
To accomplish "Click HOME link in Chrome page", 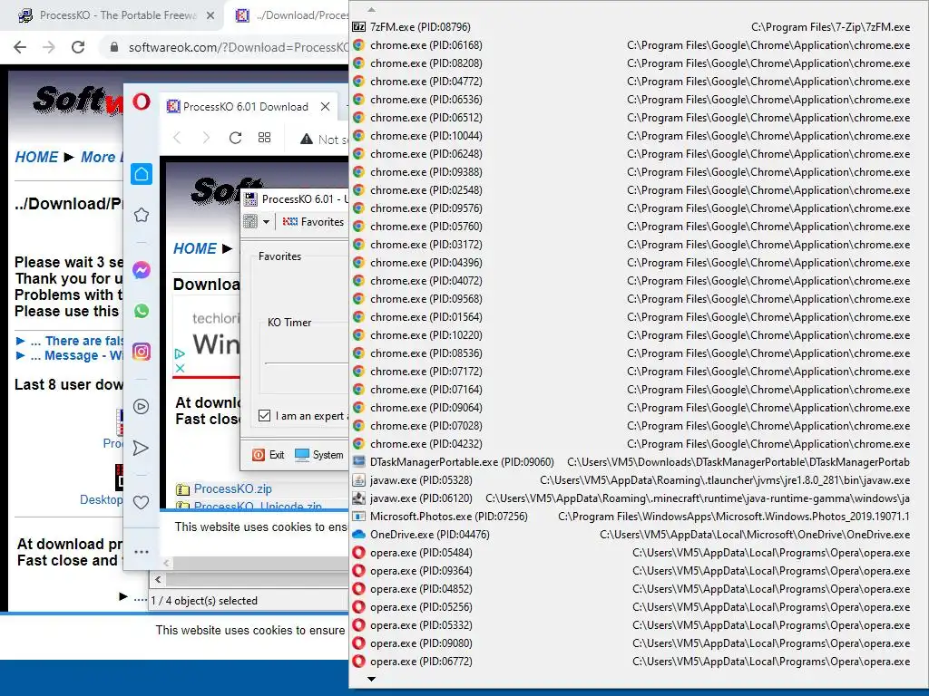I will (36, 157).
